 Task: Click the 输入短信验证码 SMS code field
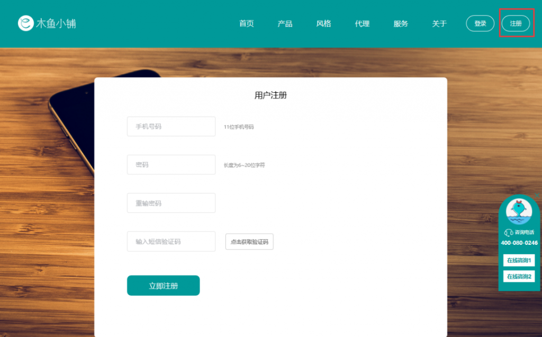(x=171, y=241)
